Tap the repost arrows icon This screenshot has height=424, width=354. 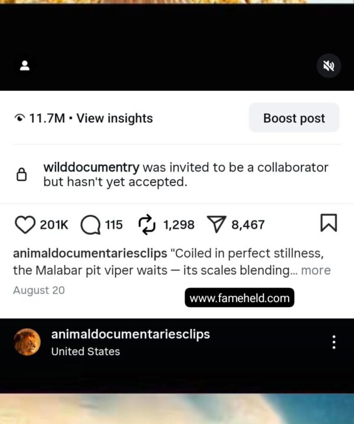tap(147, 225)
